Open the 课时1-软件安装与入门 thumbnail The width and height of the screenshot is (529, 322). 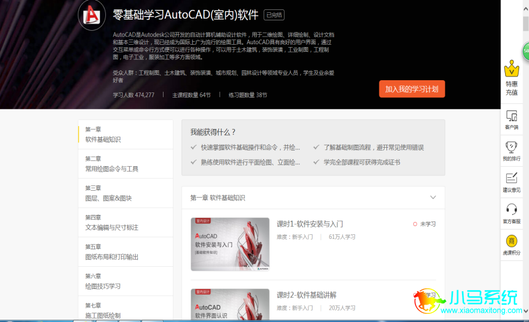(230, 244)
